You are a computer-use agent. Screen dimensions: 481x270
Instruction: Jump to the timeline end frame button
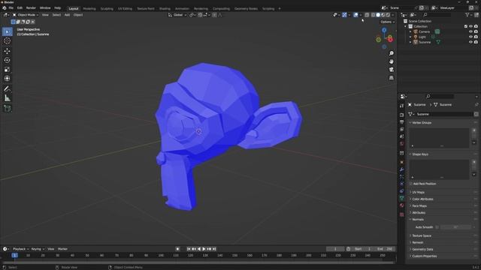point(214,249)
